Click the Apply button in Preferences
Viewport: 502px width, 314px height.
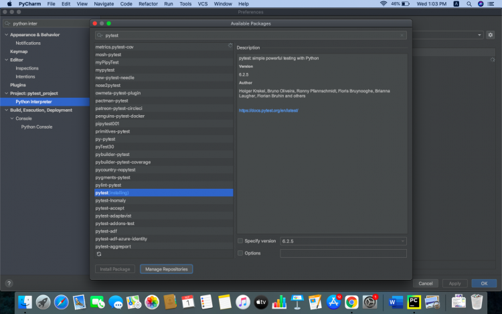click(x=454, y=284)
